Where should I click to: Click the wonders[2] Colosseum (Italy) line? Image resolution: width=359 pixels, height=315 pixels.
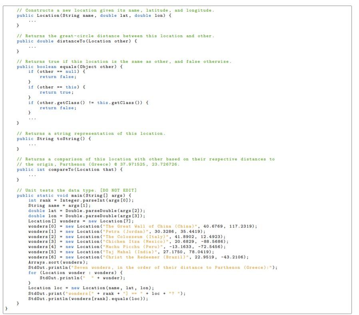[x=127, y=237]
